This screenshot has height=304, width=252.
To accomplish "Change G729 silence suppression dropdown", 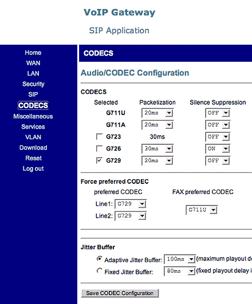I will 218,161.
